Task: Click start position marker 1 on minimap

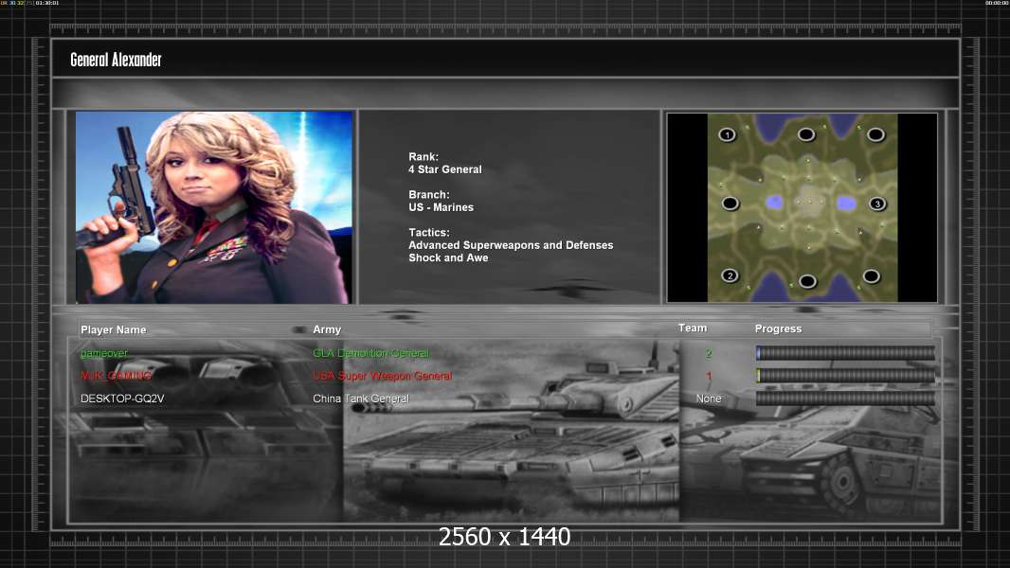Action: point(728,134)
